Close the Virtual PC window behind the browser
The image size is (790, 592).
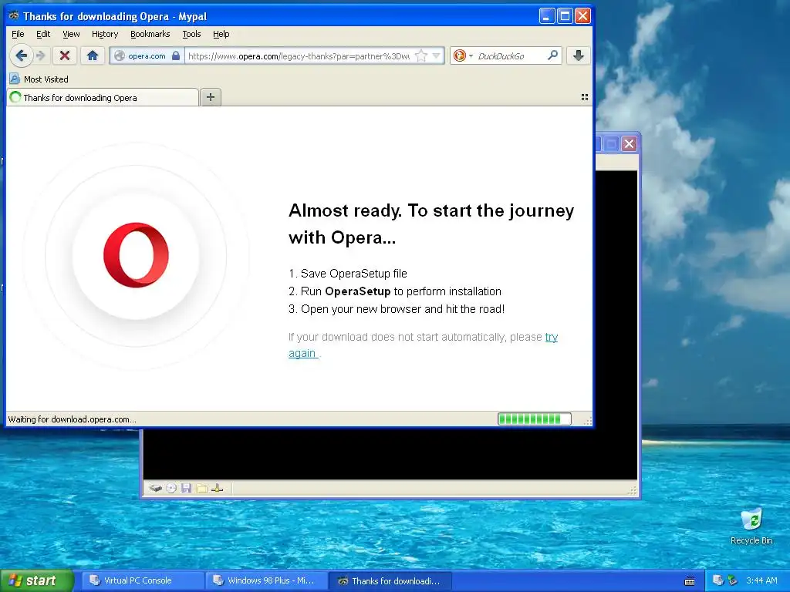pos(630,144)
